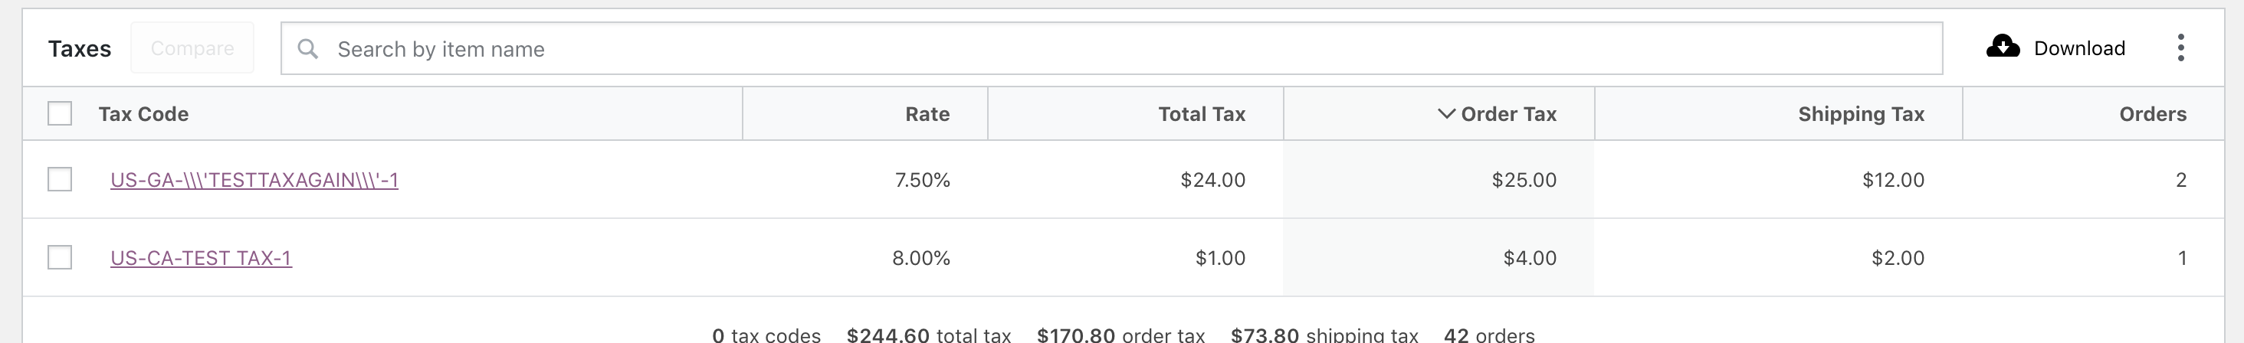
Task: Sort by Shipping Tax column header
Action: coord(1861,114)
